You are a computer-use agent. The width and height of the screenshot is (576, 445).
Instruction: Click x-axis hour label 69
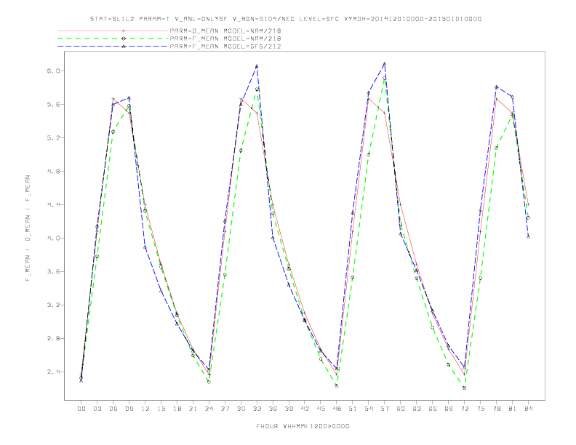tap(449, 409)
